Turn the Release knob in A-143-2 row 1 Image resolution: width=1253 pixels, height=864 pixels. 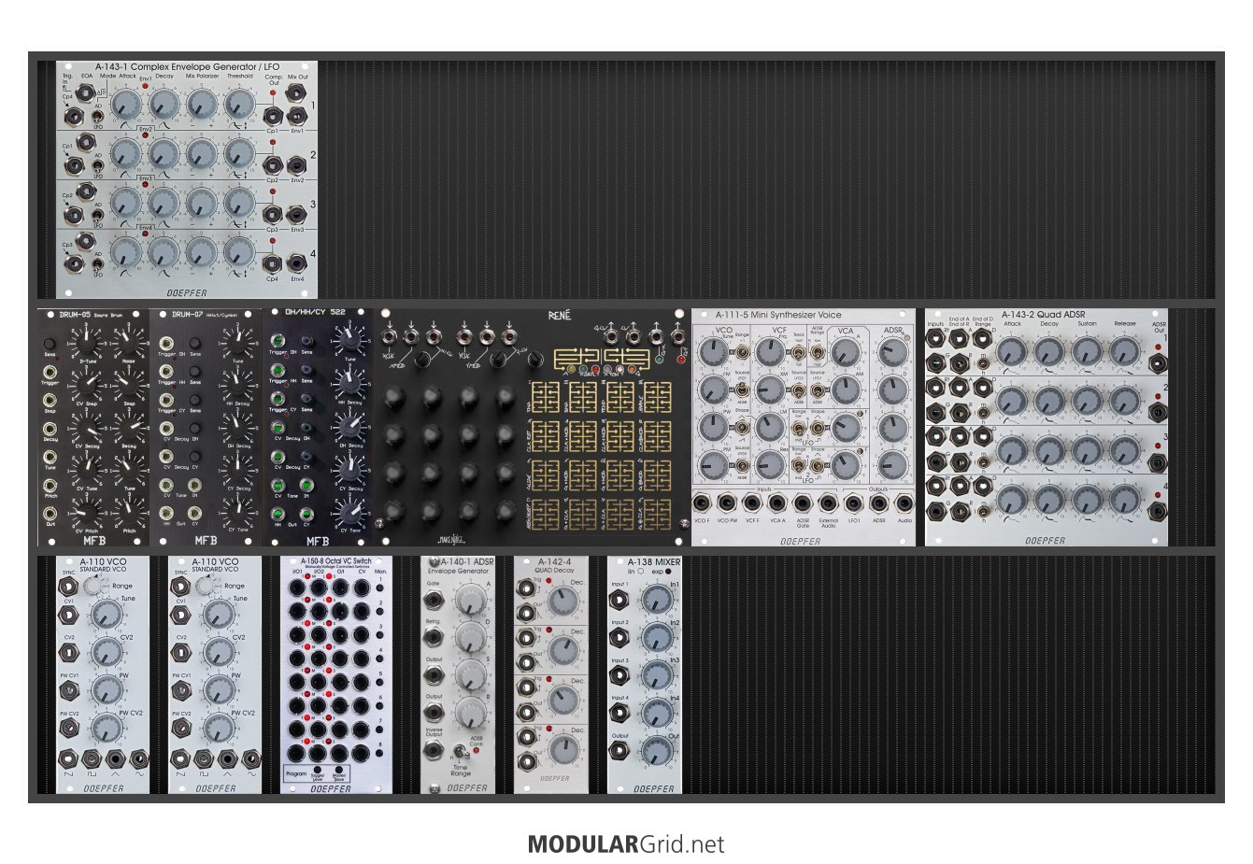coord(1124,351)
